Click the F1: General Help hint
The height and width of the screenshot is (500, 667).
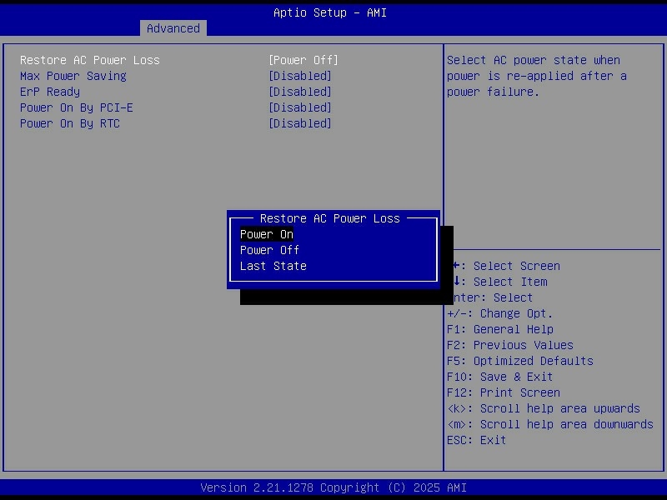(500, 329)
